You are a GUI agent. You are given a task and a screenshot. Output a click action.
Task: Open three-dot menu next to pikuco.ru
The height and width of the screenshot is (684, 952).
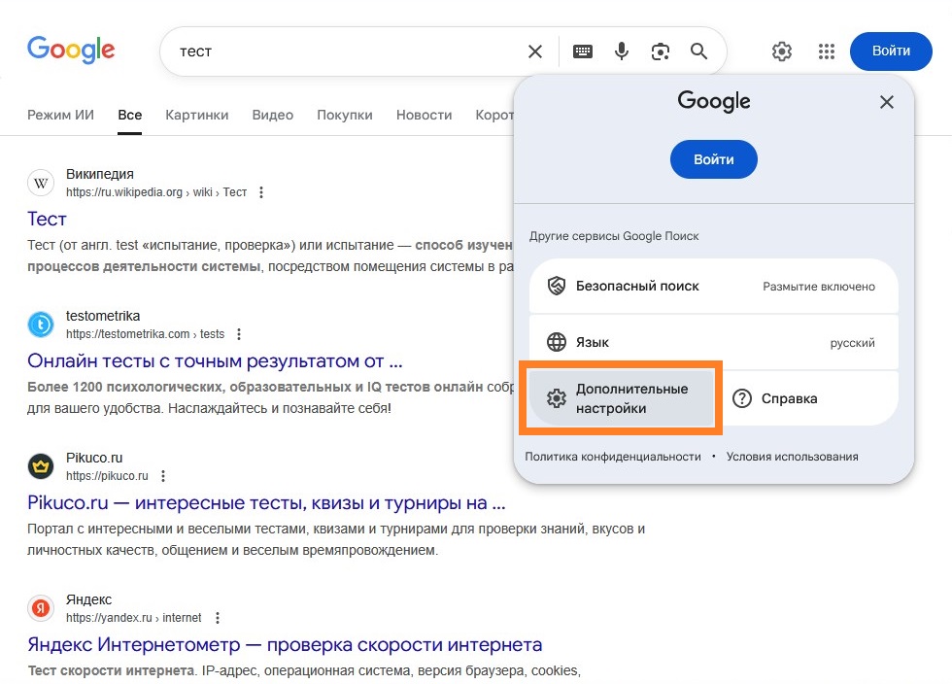pos(163,476)
